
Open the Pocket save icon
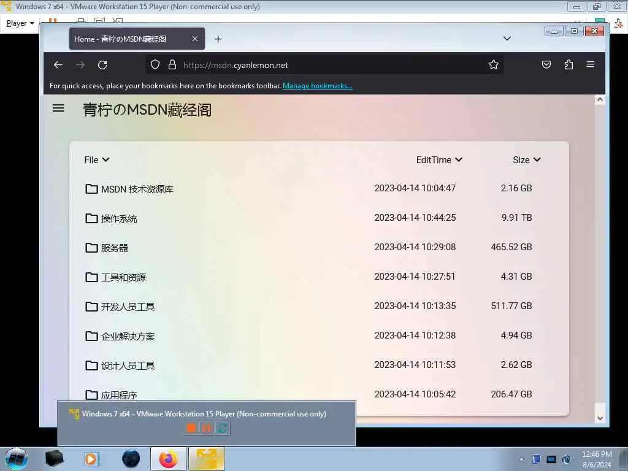(546, 64)
